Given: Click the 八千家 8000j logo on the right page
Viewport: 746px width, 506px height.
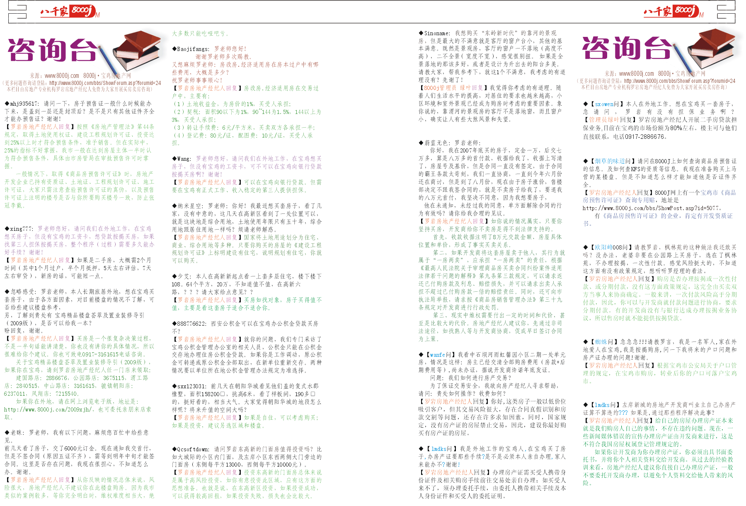Looking at the screenshot, I should click(673, 11).
